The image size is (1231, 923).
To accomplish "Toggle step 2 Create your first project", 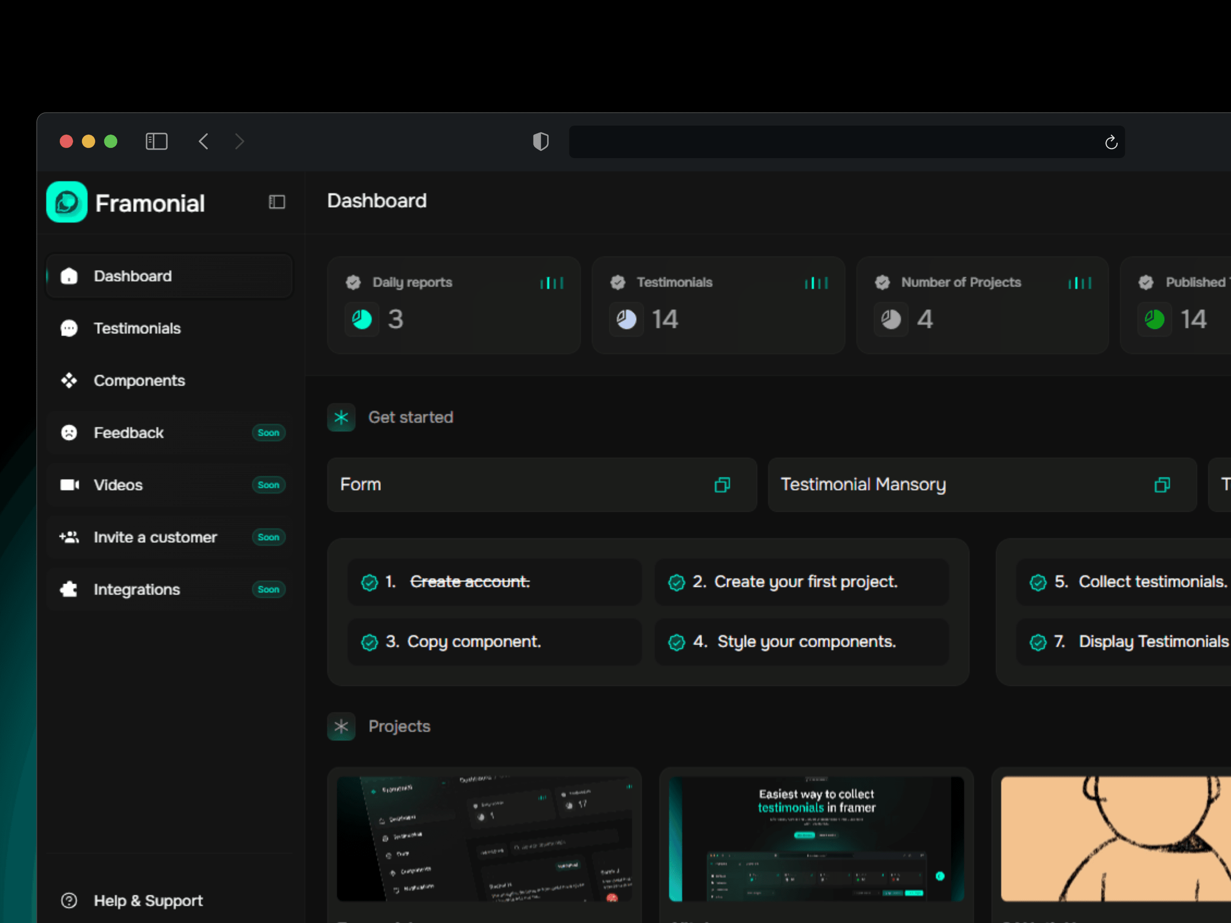I will pos(676,582).
